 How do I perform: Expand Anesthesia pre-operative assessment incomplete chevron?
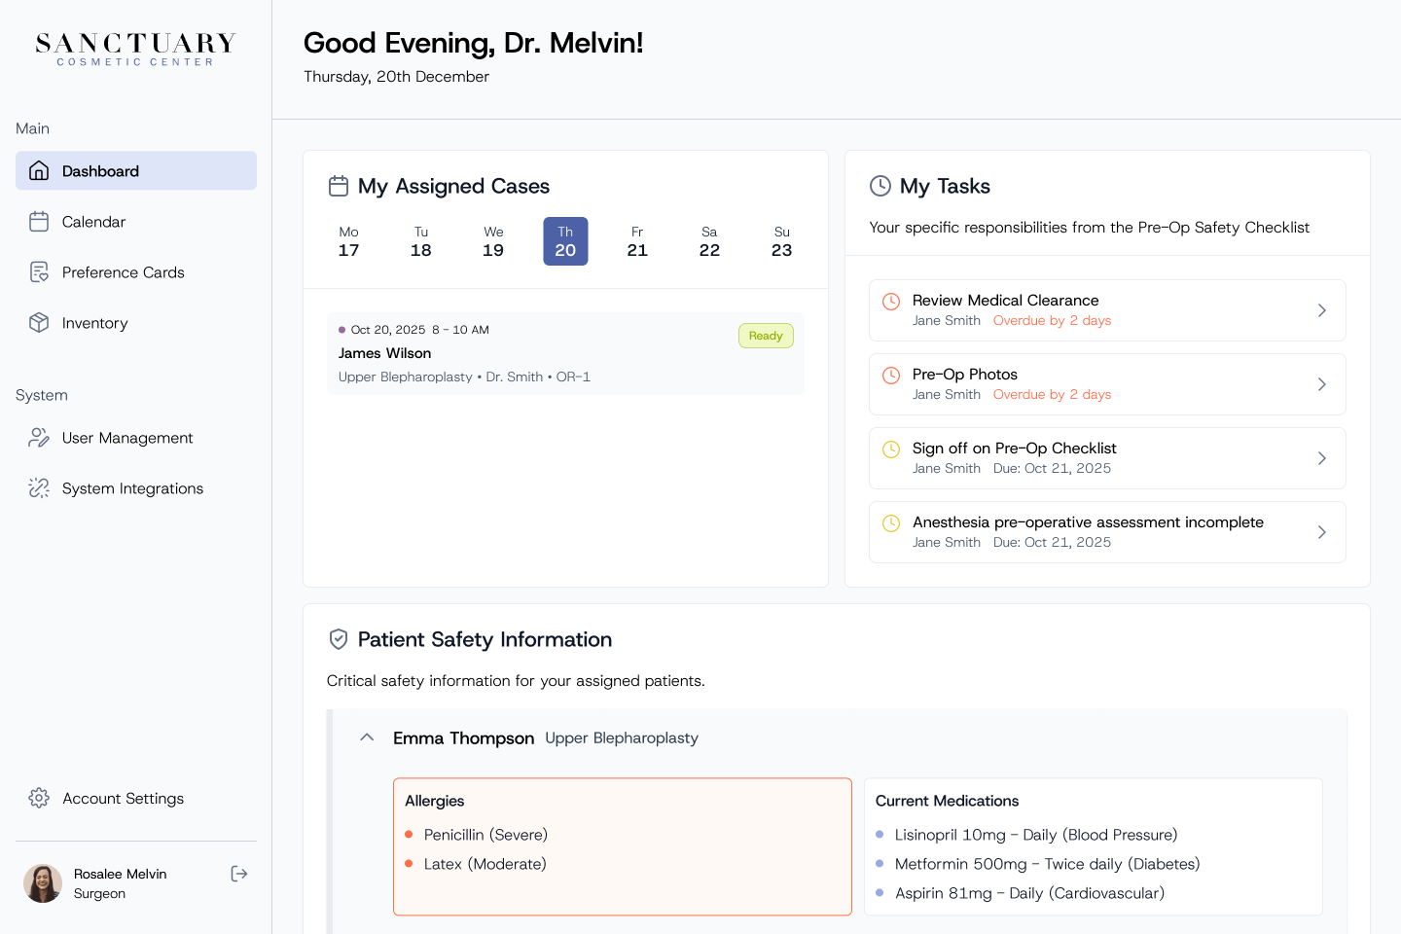click(x=1322, y=532)
